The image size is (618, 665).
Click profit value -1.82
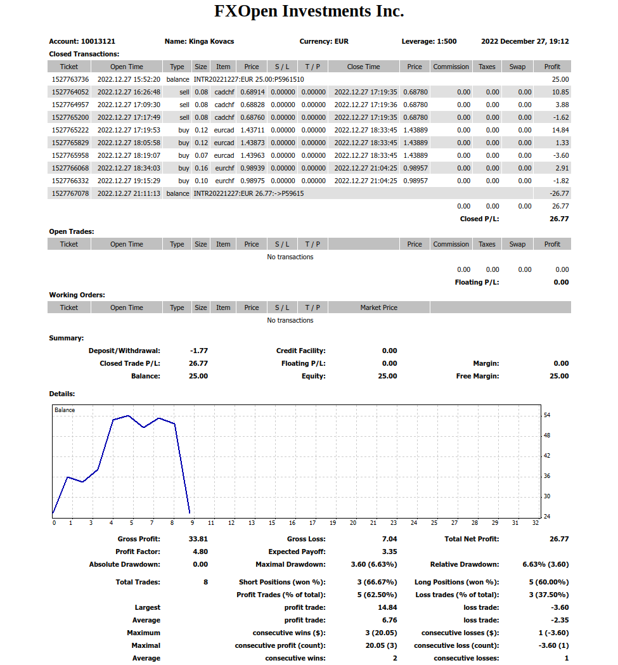pos(561,181)
